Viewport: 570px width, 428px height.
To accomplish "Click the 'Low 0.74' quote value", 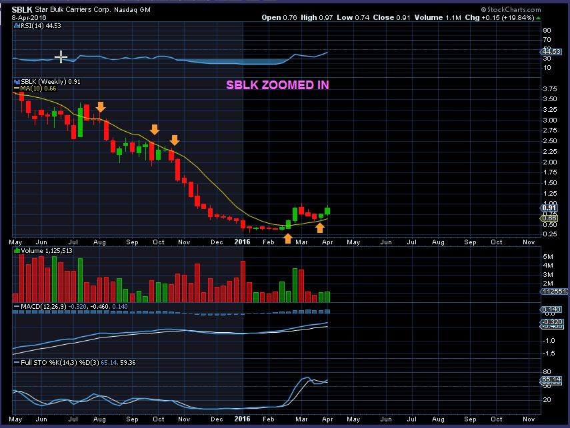I will [x=353, y=17].
